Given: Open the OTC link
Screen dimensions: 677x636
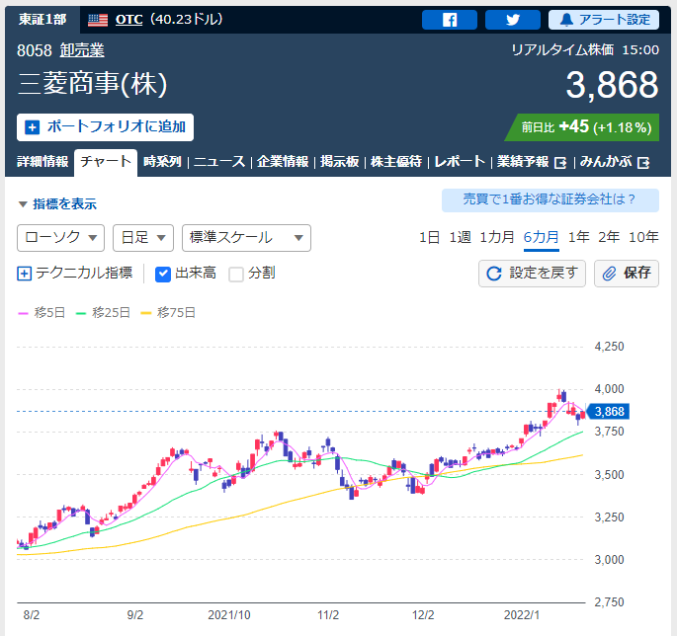Looking at the screenshot, I should pyautogui.click(x=128, y=20).
